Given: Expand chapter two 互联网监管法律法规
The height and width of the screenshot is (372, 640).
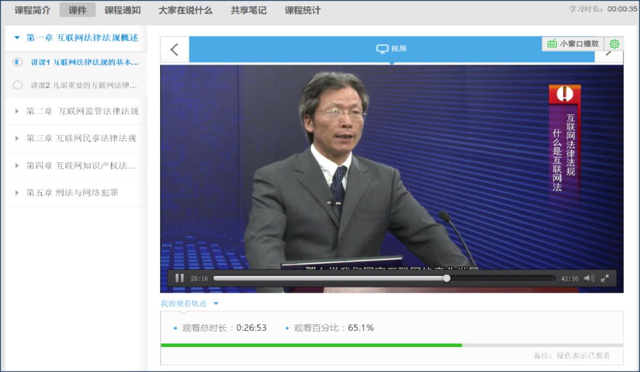Looking at the screenshot, I should click(x=17, y=111).
